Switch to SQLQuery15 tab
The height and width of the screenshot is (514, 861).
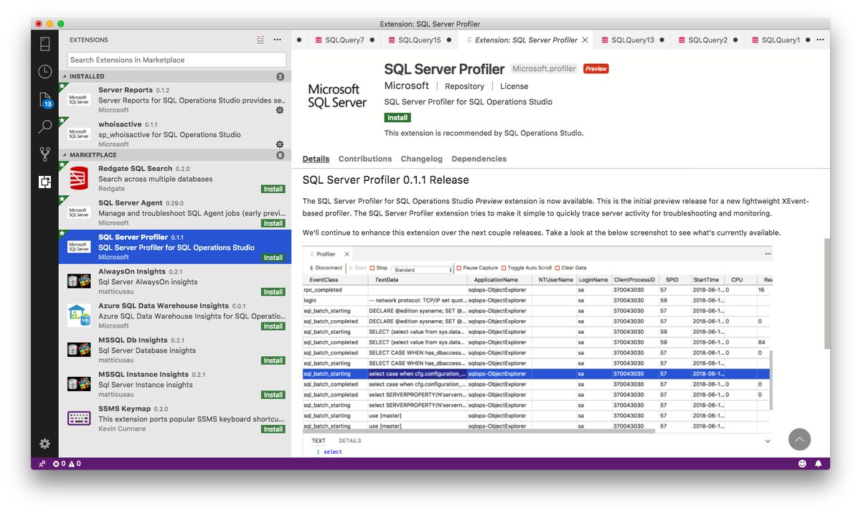click(x=420, y=40)
